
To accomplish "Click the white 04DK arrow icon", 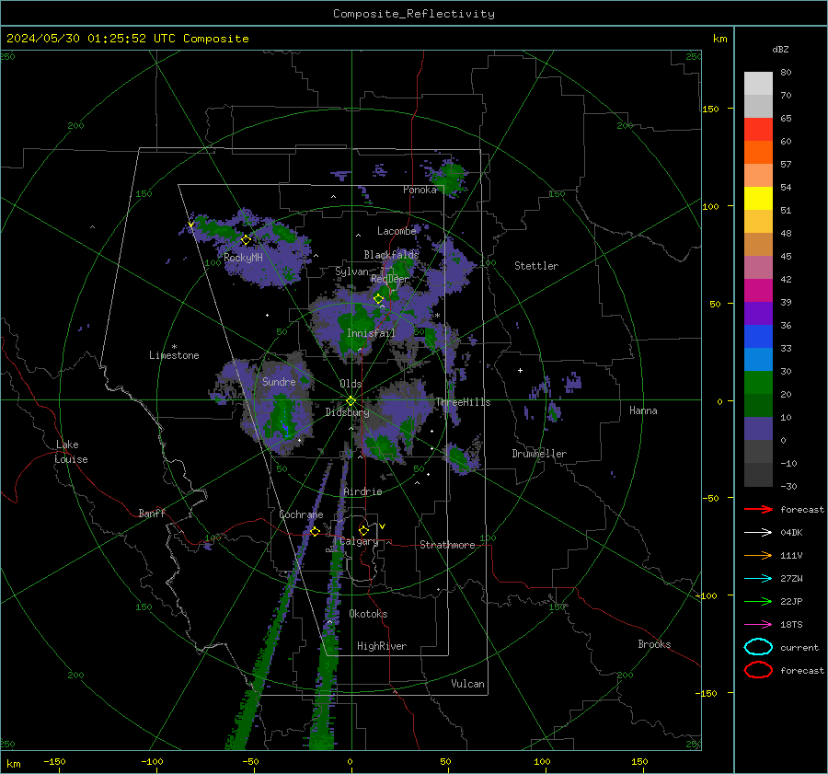I will (x=758, y=533).
